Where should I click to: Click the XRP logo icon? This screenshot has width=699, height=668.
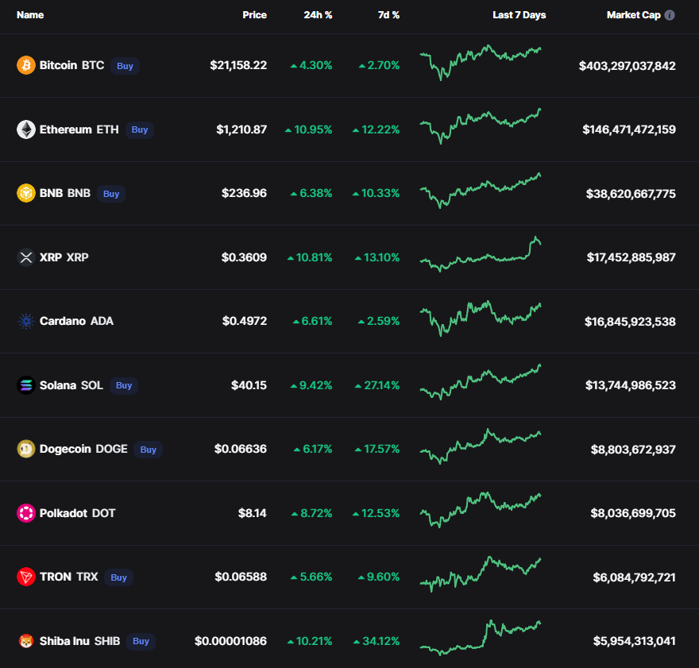tap(26, 257)
